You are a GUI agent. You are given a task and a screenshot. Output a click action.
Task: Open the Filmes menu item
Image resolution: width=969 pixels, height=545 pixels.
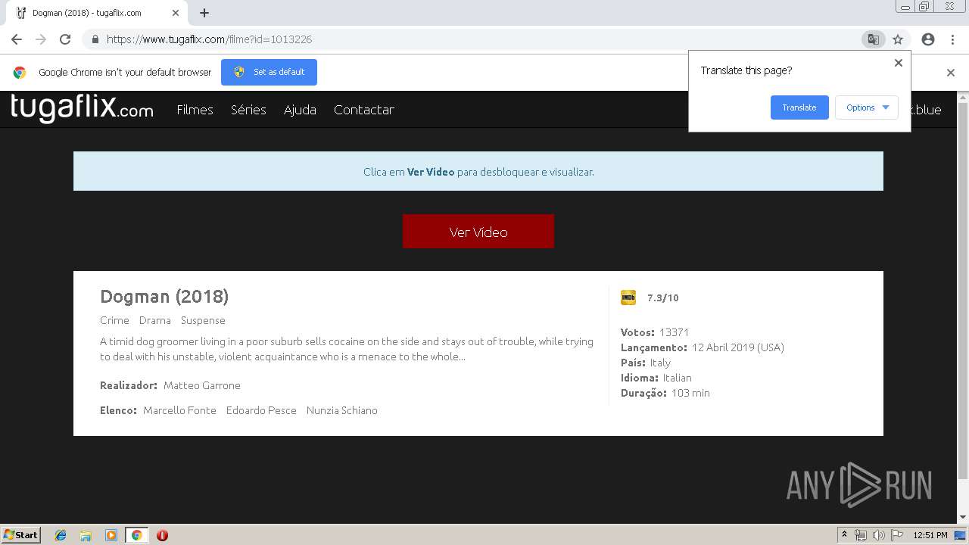tap(195, 110)
